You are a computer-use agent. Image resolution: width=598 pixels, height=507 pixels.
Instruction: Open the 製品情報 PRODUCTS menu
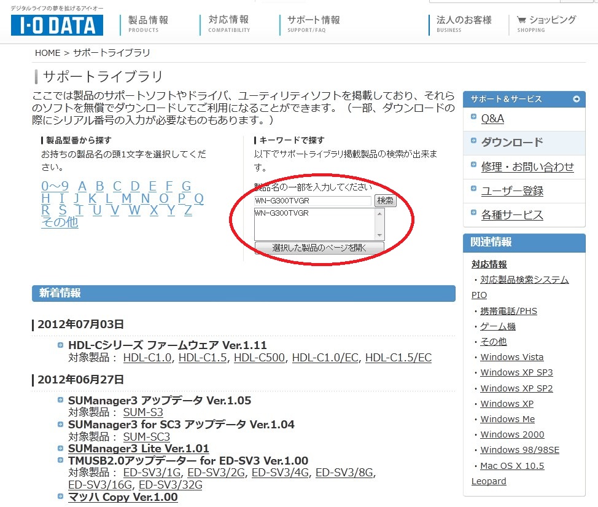pos(148,24)
